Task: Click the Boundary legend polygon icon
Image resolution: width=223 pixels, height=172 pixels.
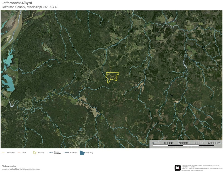Action: pyautogui.click(x=35, y=153)
